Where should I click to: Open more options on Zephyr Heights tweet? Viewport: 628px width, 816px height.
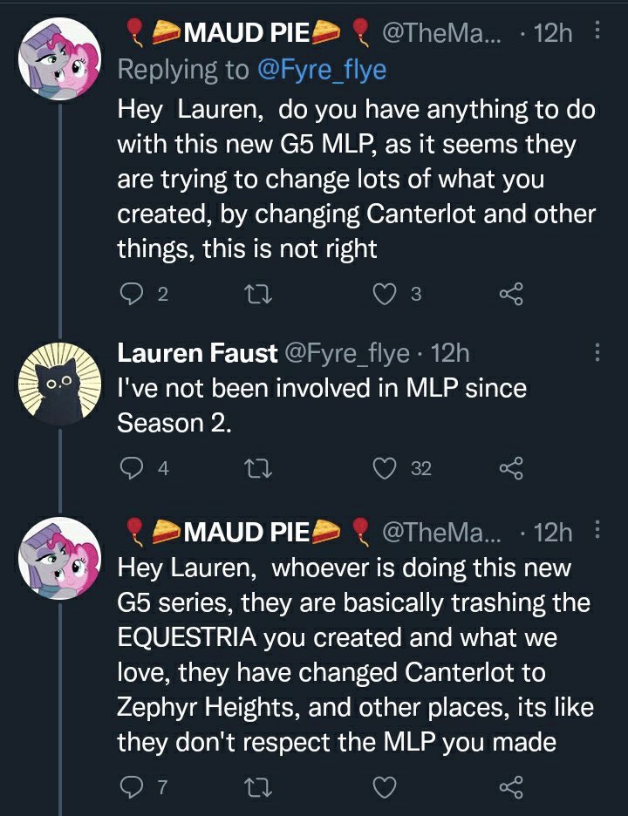(x=597, y=529)
